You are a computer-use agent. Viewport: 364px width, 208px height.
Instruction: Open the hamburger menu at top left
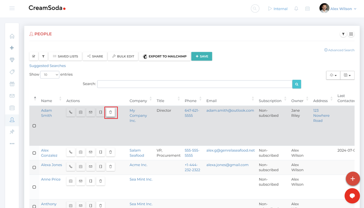click(x=12, y=8)
